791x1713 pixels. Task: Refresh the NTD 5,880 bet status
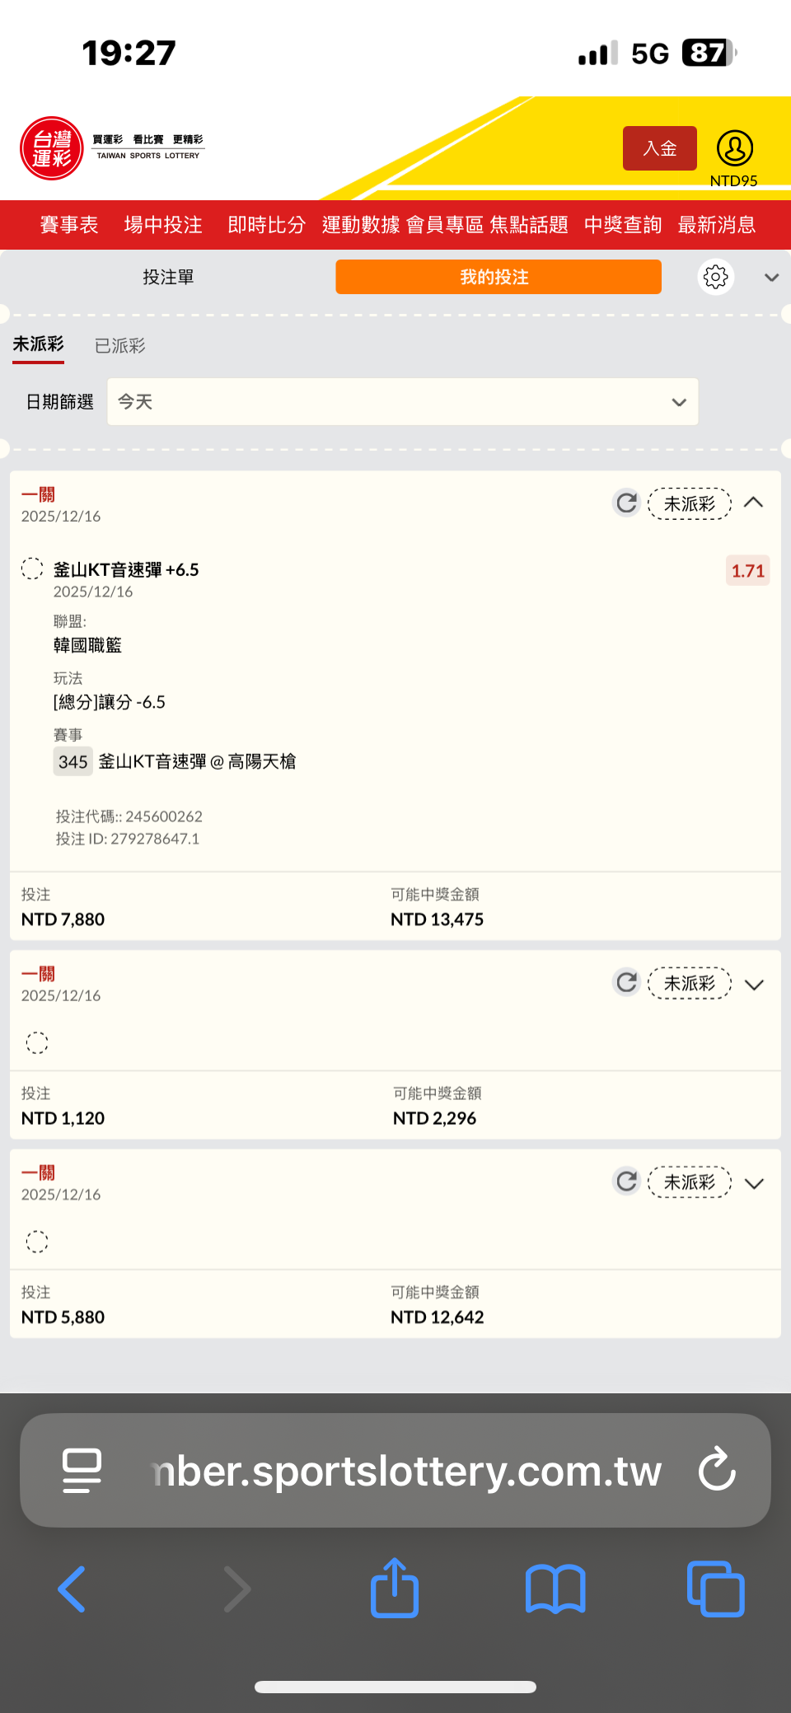click(x=627, y=1182)
